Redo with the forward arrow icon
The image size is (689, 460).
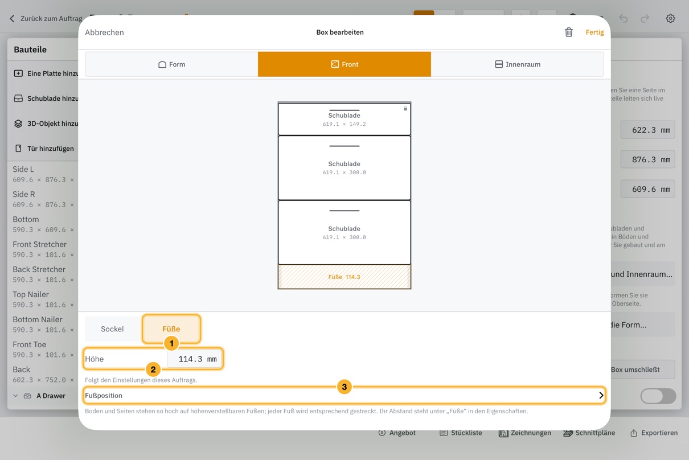click(x=645, y=18)
